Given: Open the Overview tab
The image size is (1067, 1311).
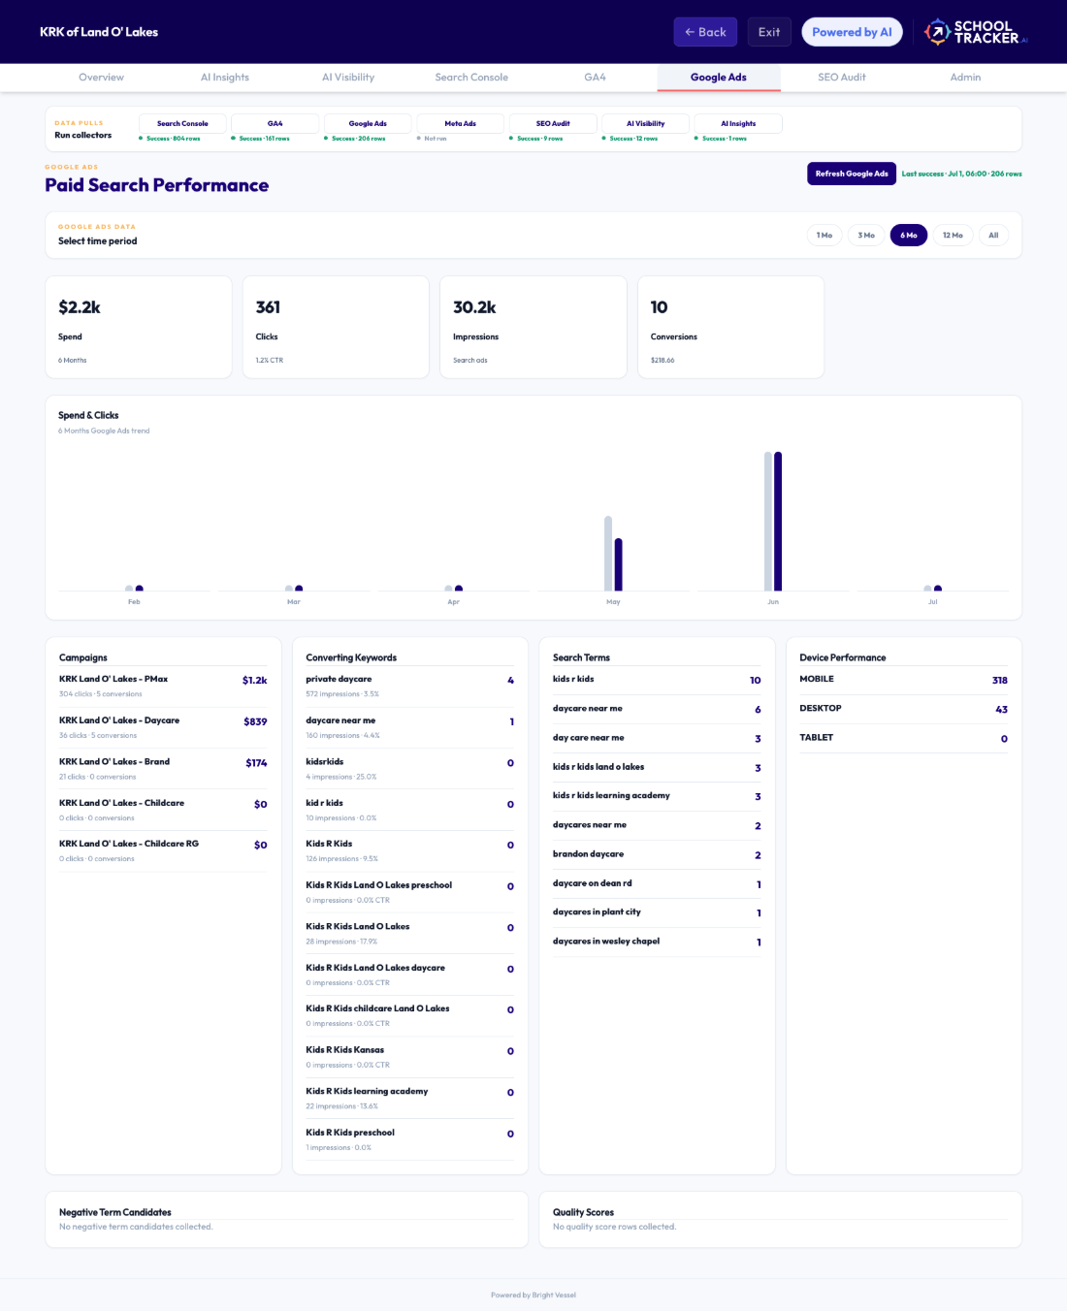Looking at the screenshot, I should [101, 78].
